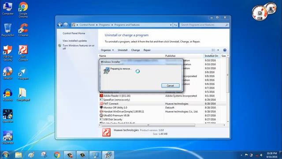Open File Explorer from the taskbar
This screenshot has height=159, width=282.
tap(19, 155)
